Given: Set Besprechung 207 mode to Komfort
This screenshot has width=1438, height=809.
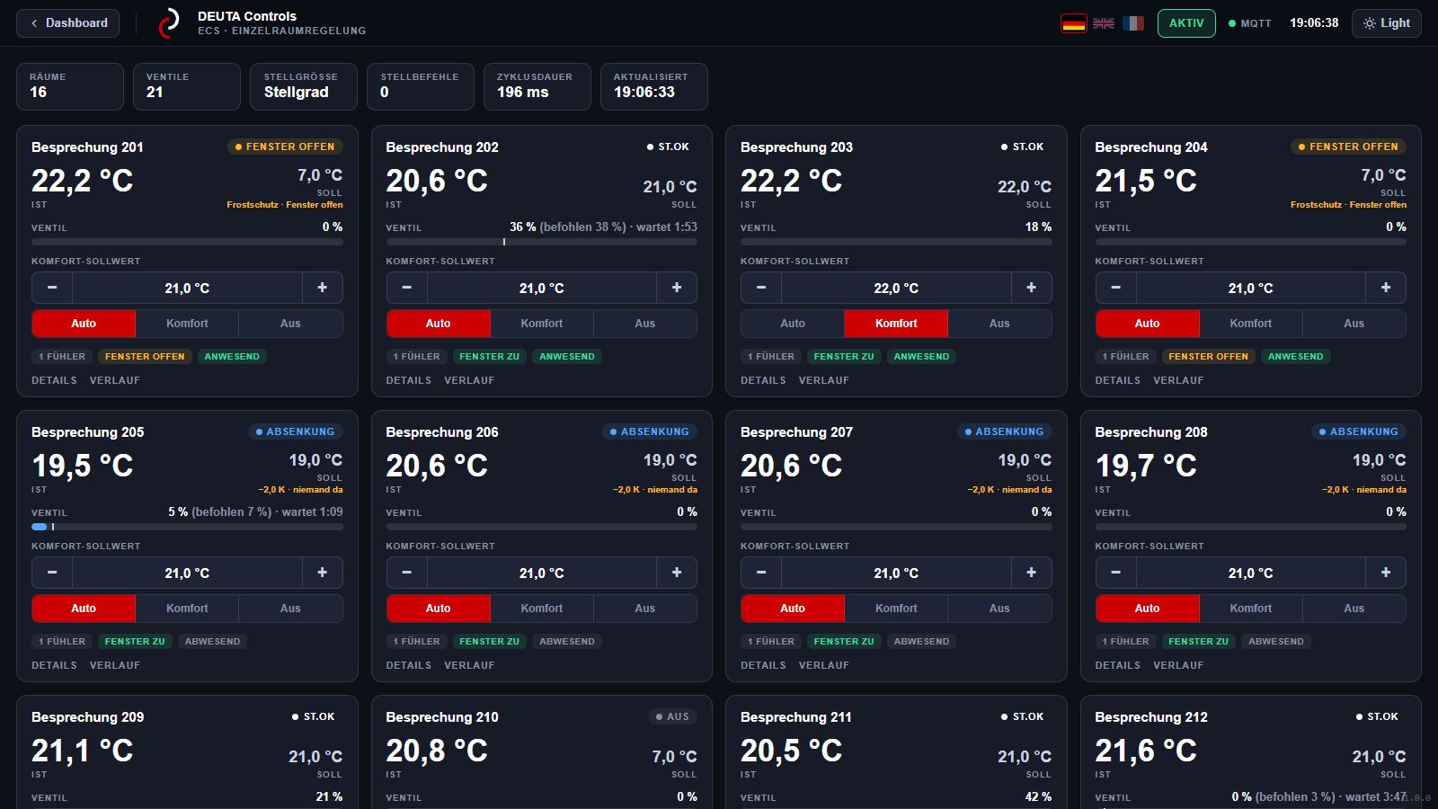Looking at the screenshot, I should click(896, 609).
